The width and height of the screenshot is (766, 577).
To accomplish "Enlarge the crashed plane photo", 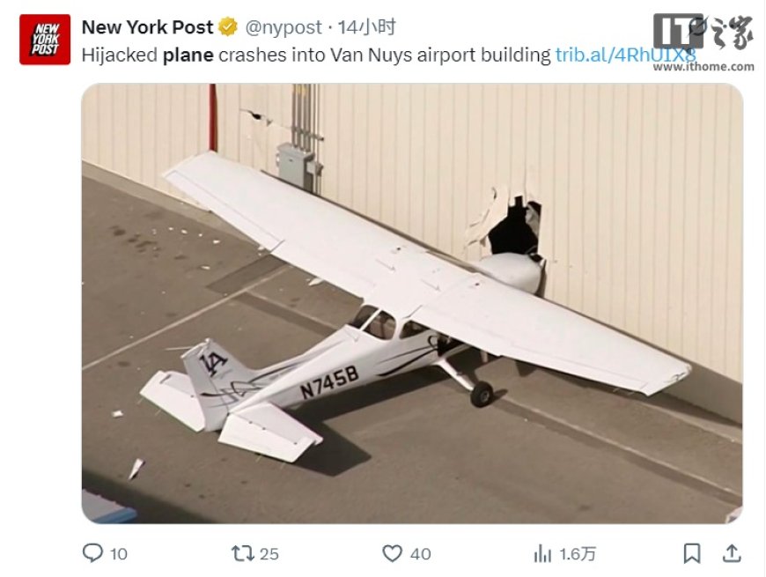I will tap(412, 303).
